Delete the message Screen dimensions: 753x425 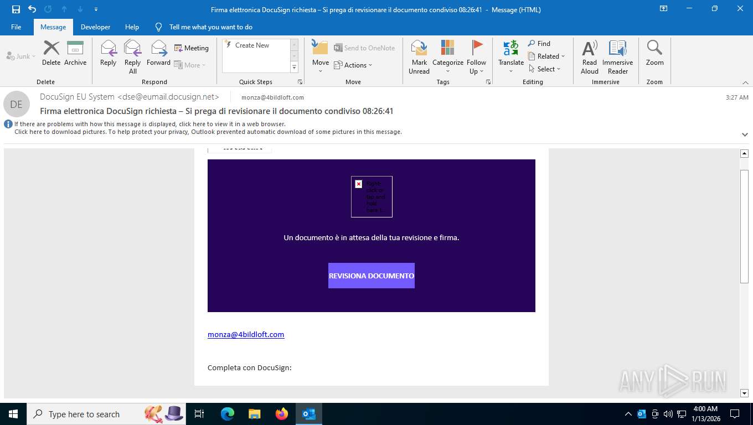(x=51, y=54)
